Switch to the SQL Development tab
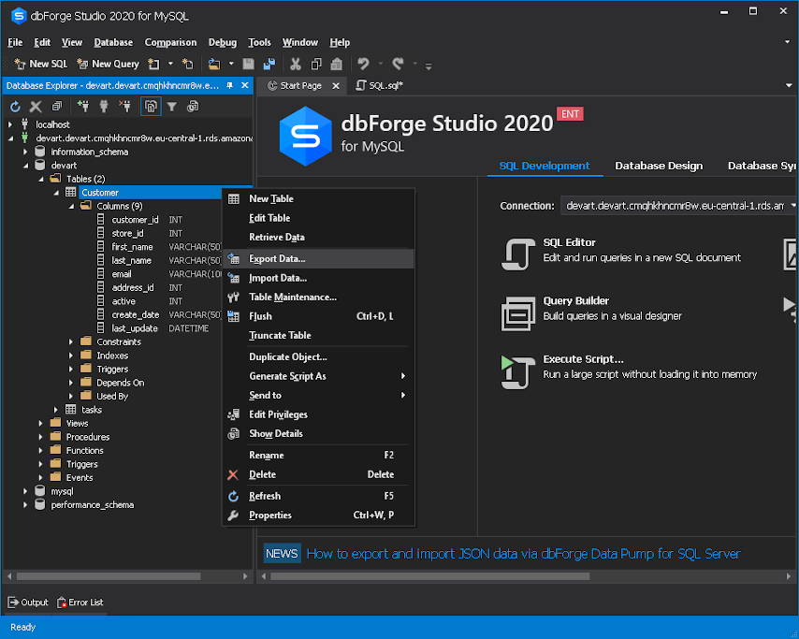799x639 pixels. (x=545, y=166)
